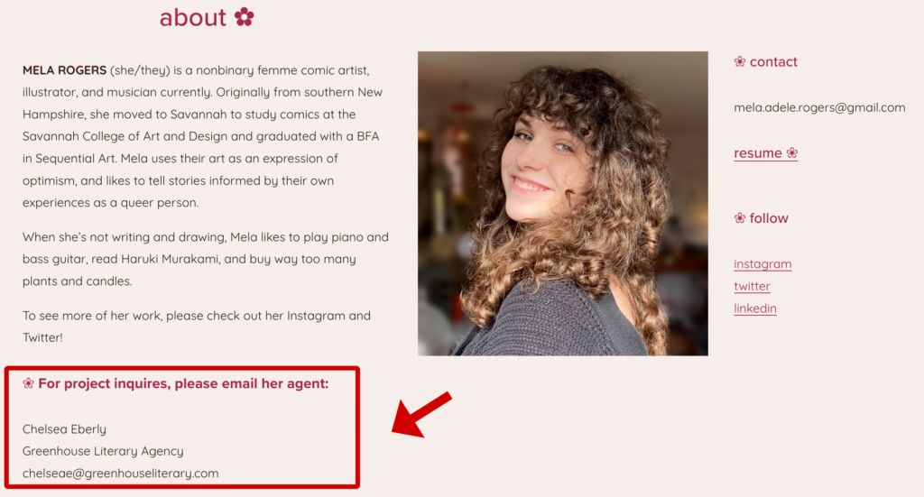Click the project inquiries heading text
Image resolution: width=924 pixels, height=497 pixels.
coord(183,383)
